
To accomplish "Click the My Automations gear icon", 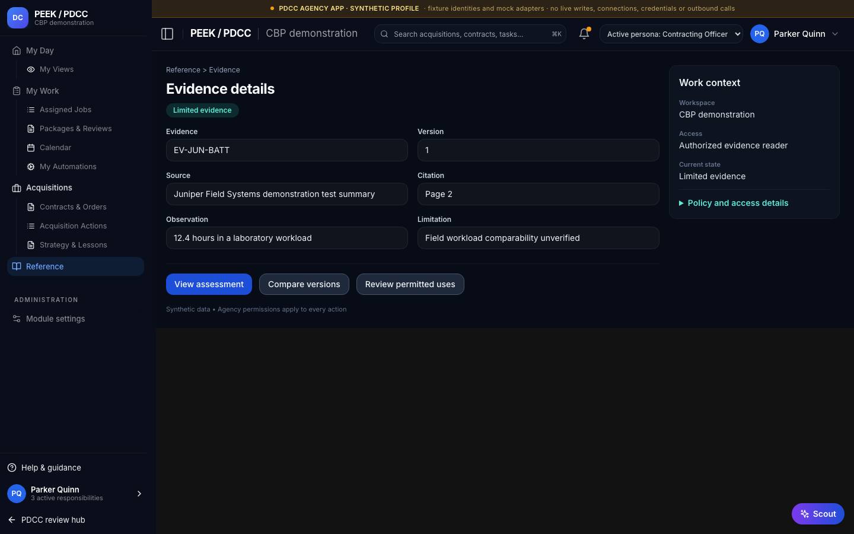I will [x=31, y=167].
